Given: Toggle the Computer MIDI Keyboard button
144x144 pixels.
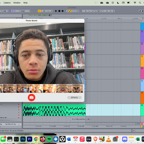Looking at the screenshot, I should pos(143,11).
